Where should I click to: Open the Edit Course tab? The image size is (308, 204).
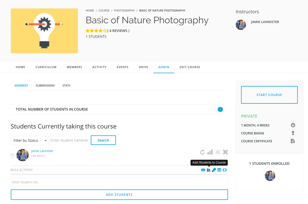(190, 67)
